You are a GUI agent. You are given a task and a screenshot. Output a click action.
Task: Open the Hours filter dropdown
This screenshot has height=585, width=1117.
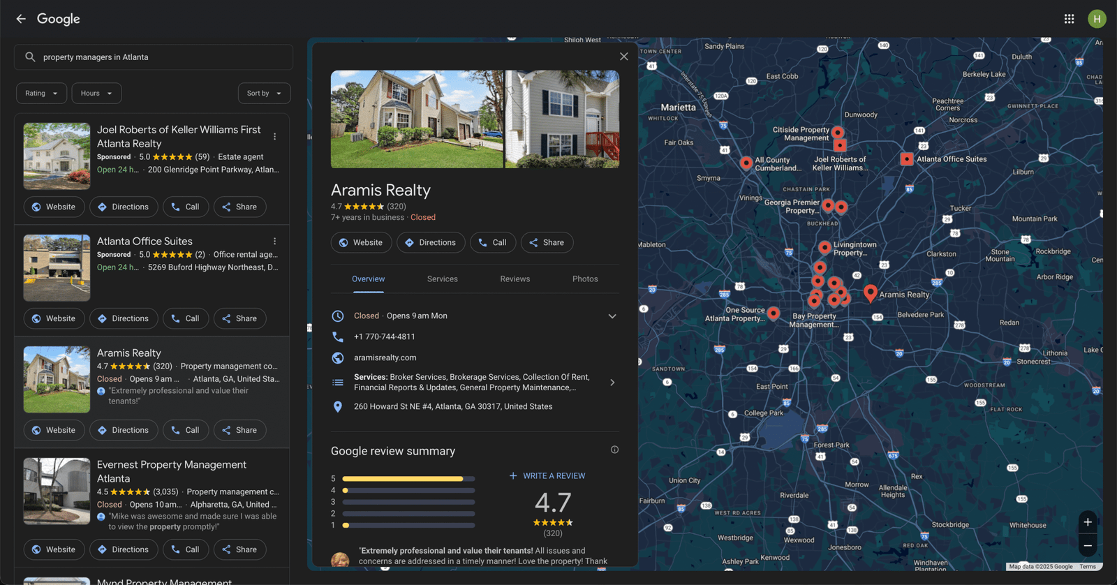pyautogui.click(x=96, y=94)
